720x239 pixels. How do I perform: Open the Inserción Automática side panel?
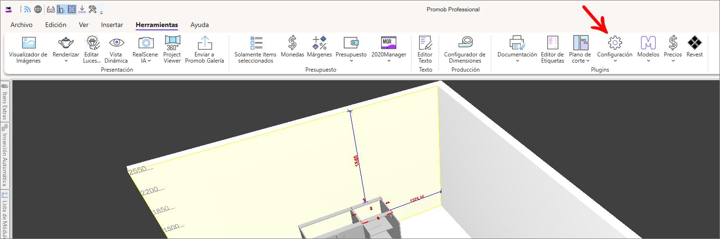click(5, 155)
